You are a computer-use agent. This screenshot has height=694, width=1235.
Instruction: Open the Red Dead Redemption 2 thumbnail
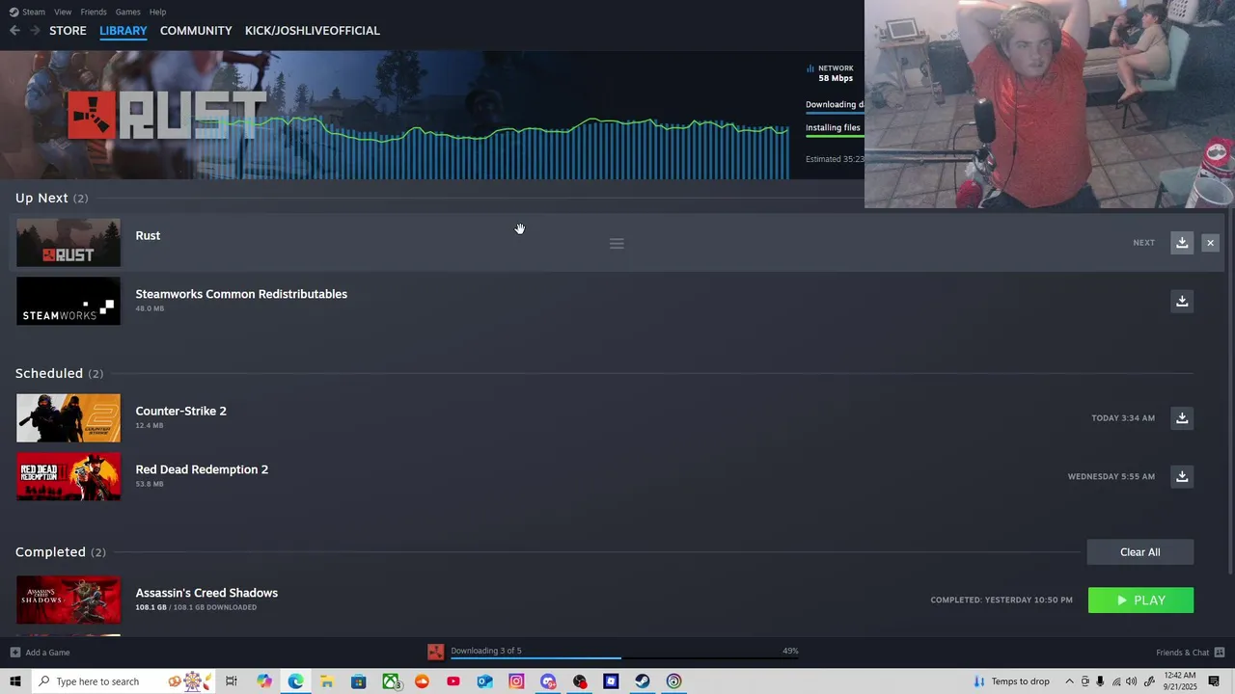tap(69, 476)
